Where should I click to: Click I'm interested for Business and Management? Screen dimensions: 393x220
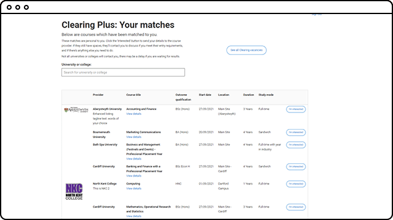point(296,145)
